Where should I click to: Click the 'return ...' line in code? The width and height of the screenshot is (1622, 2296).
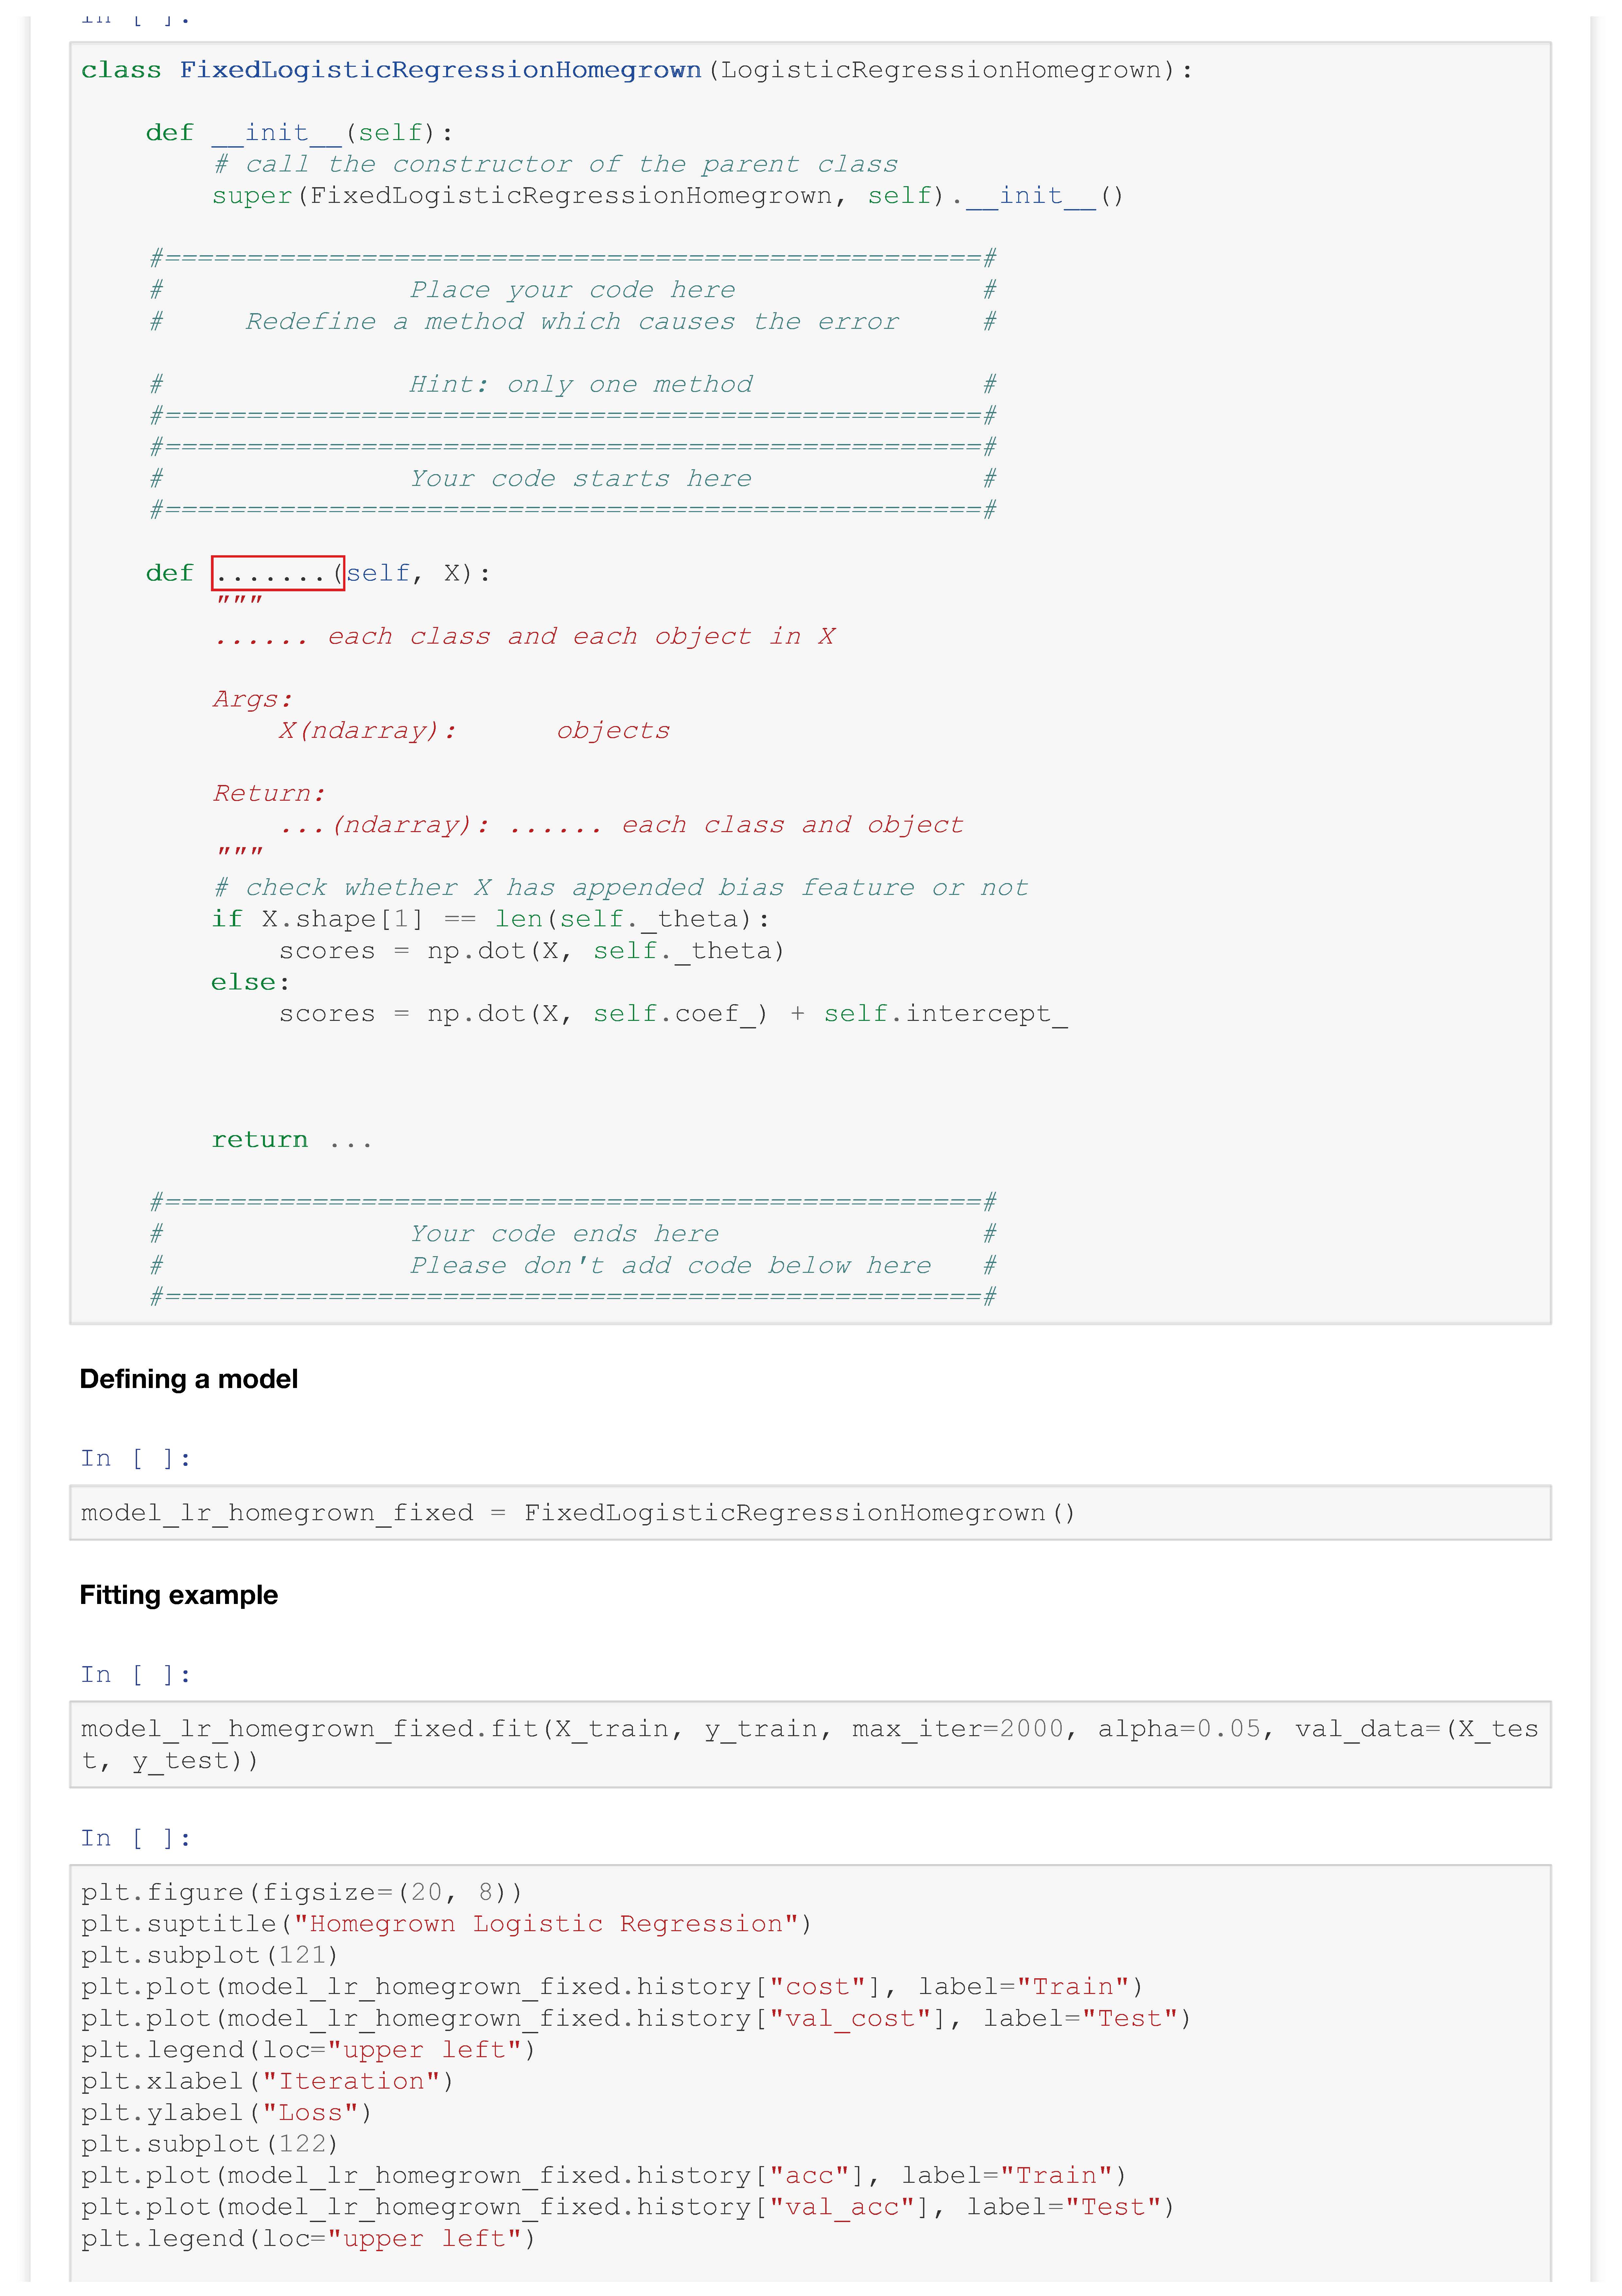[x=291, y=1140]
